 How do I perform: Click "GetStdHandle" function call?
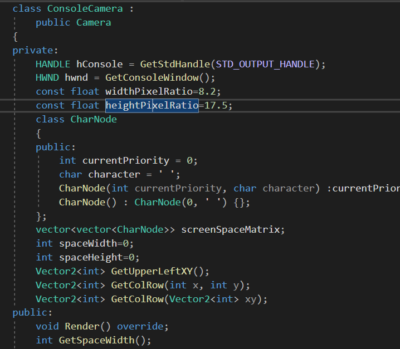click(175, 64)
